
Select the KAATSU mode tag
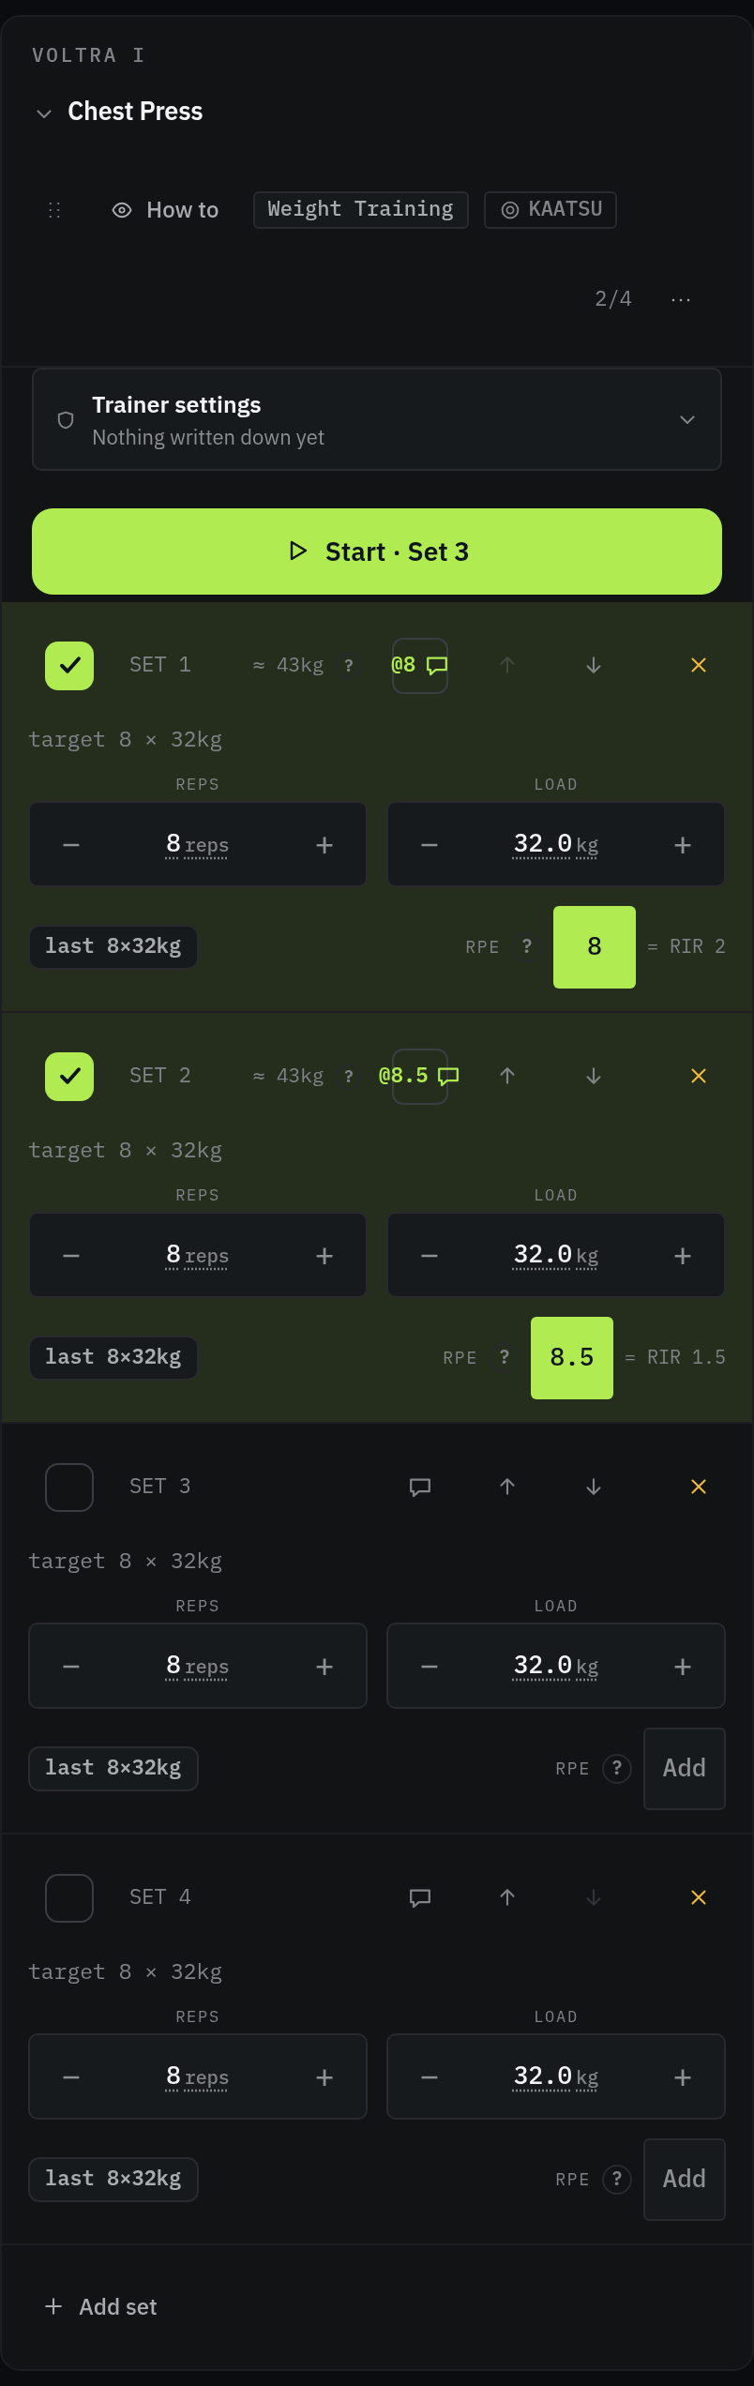(550, 209)
